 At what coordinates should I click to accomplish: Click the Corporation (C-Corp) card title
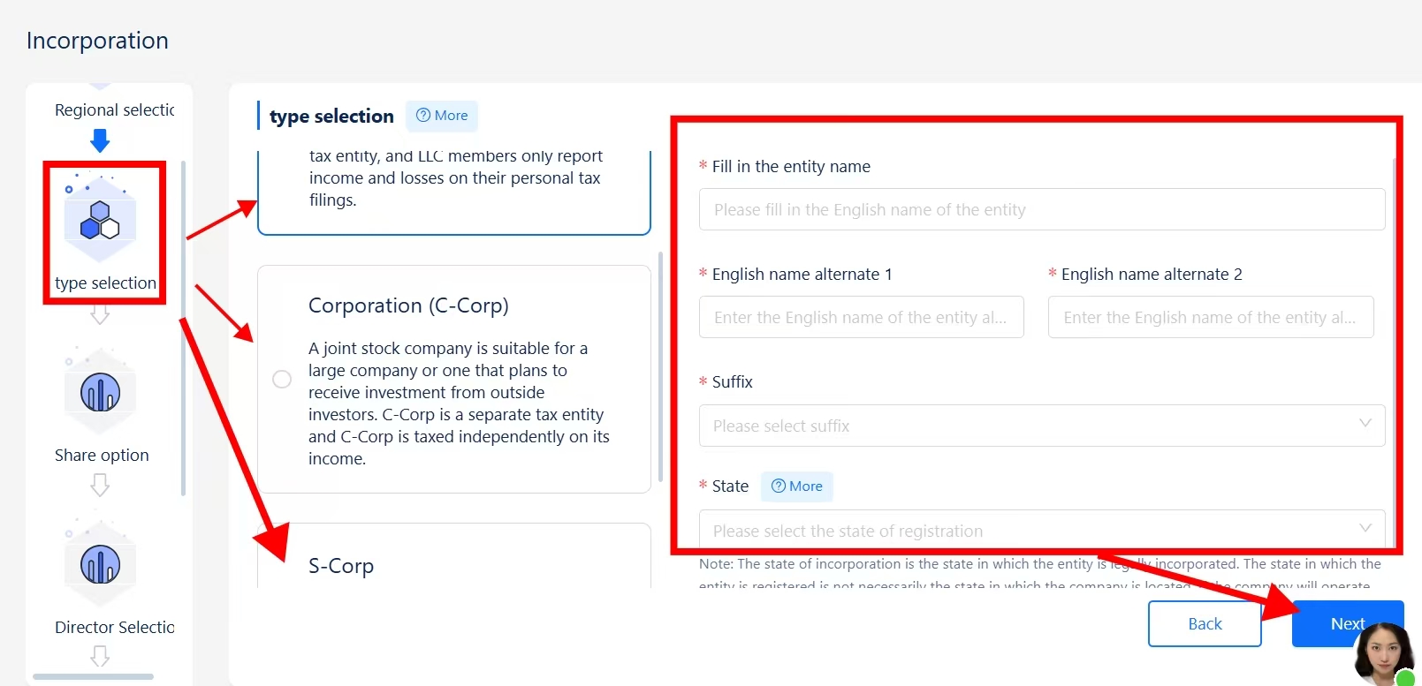pos(408,305)
